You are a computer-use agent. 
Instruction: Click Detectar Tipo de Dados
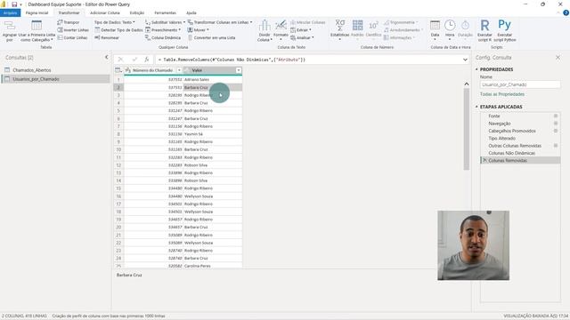click(x=118, y=30)
